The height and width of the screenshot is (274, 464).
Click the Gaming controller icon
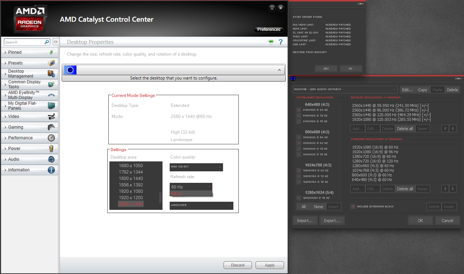(51, 127)
